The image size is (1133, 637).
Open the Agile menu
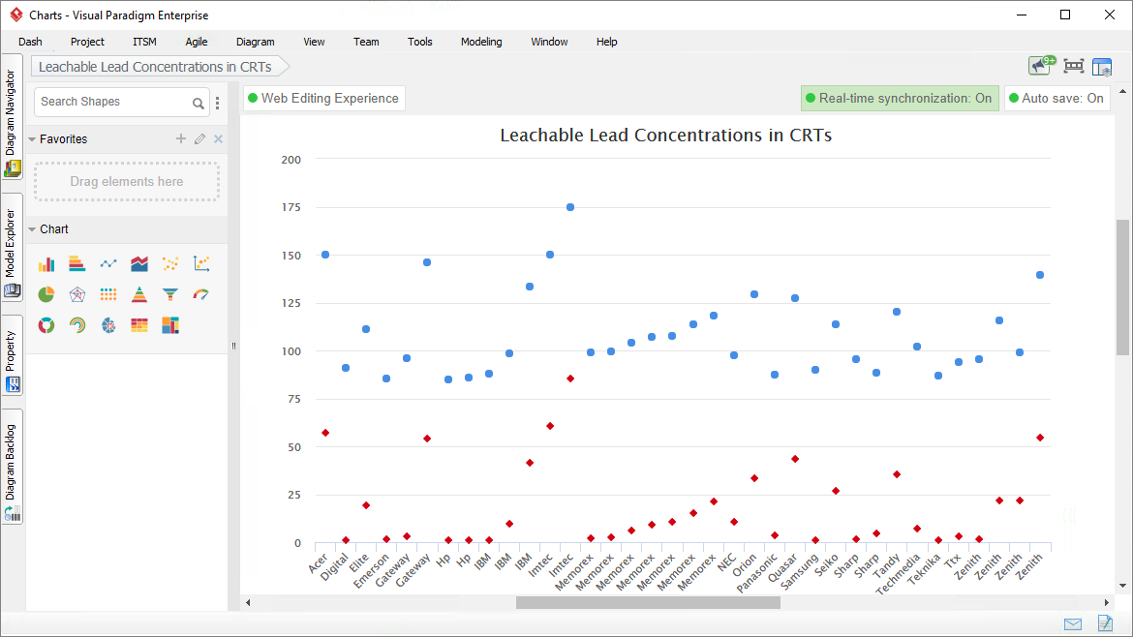click(196, 42)
